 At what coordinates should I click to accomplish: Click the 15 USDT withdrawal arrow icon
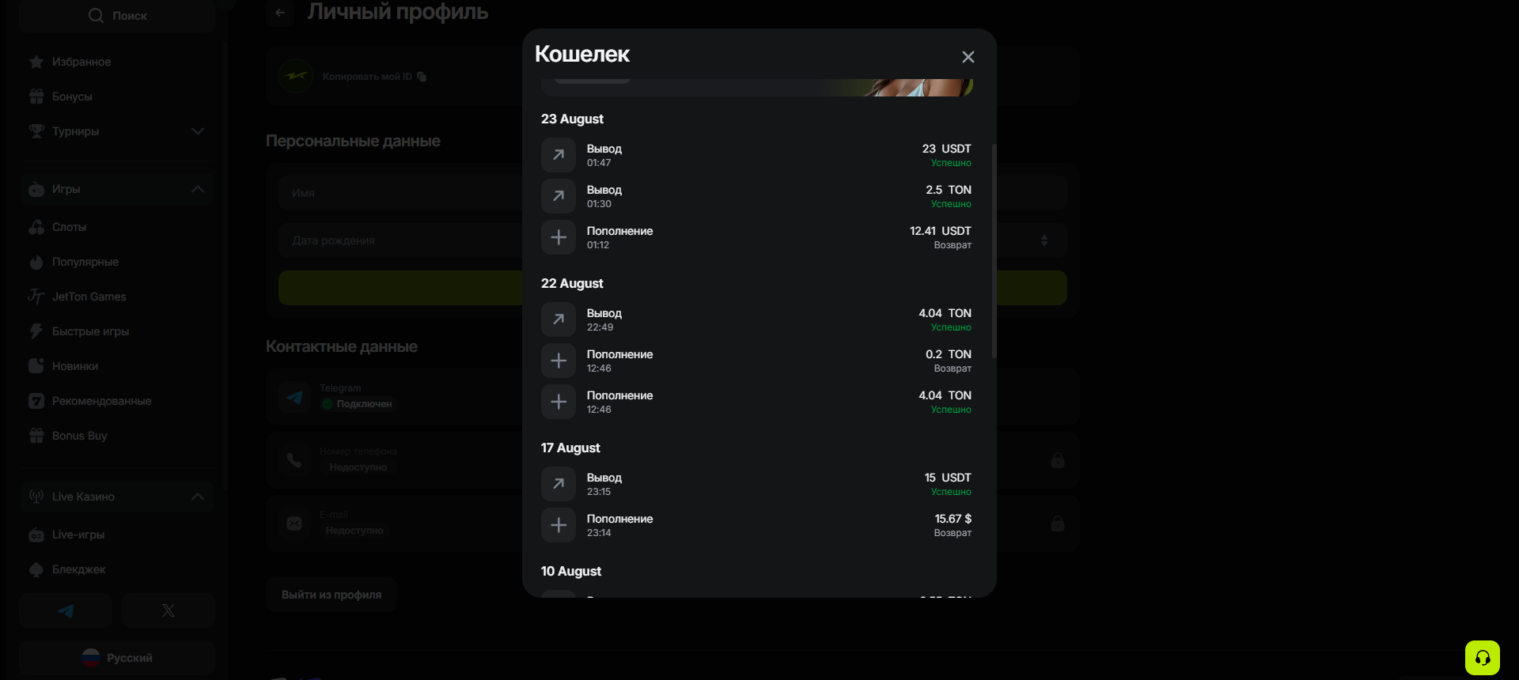(559, 484)
